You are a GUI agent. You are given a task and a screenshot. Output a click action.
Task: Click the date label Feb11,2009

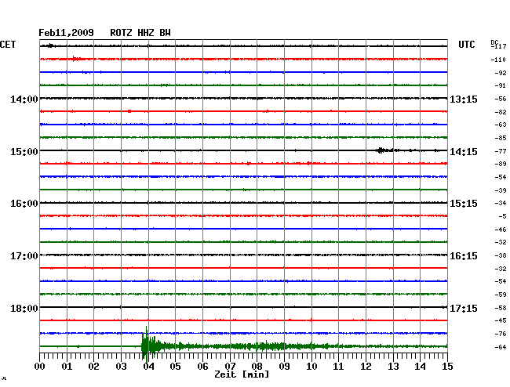[x=66, y=33]
